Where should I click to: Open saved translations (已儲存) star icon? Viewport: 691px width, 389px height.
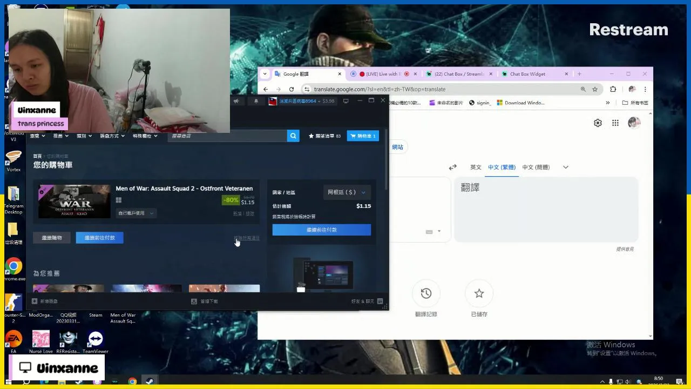pos(479,293)
